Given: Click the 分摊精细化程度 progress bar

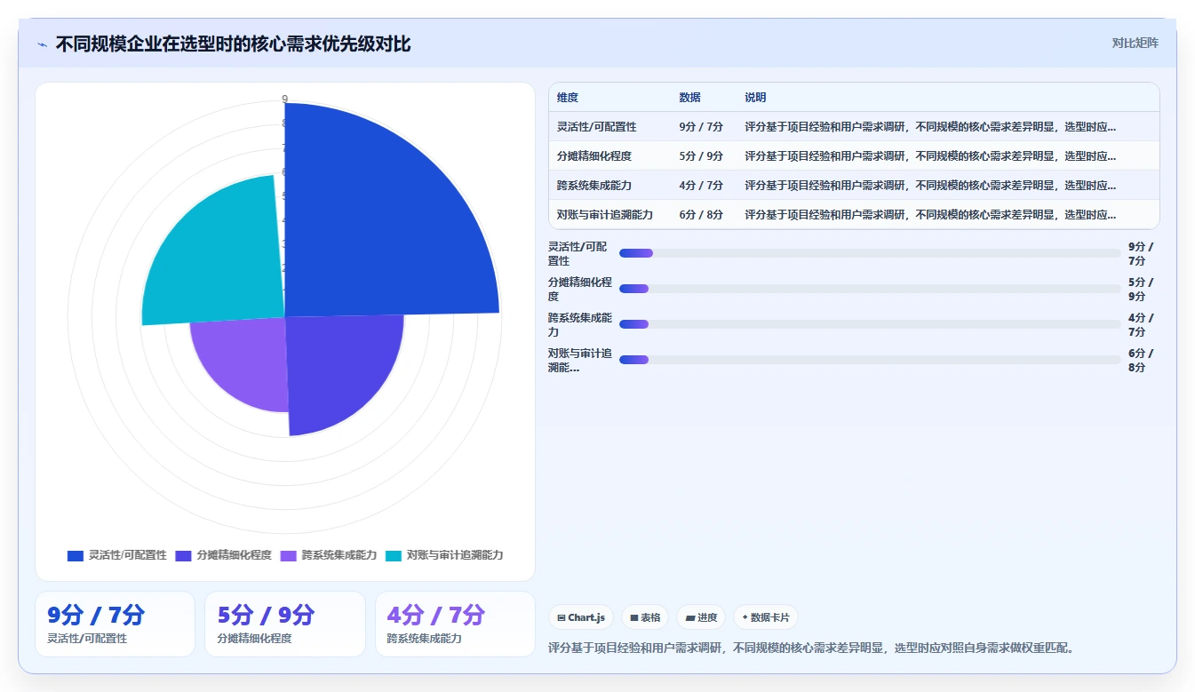Looking at the screenshot, I should coord(870,289).
